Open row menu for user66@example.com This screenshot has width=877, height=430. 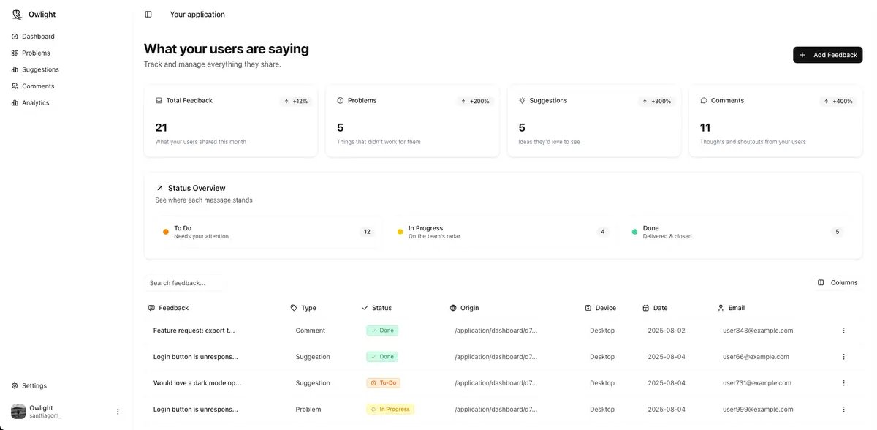(x=843, y=357)
